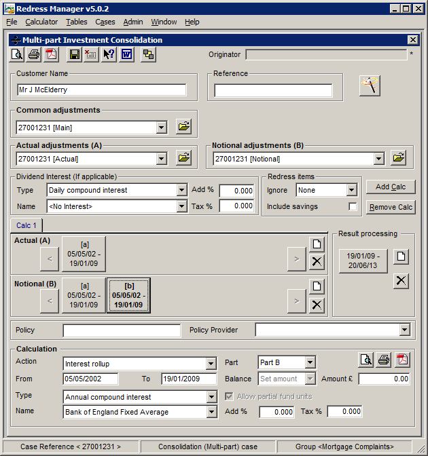Screen dimensions: 428x456
Task: Print using main toolbar printer icon
Action: pyautogui.click(x=34, y=54)
